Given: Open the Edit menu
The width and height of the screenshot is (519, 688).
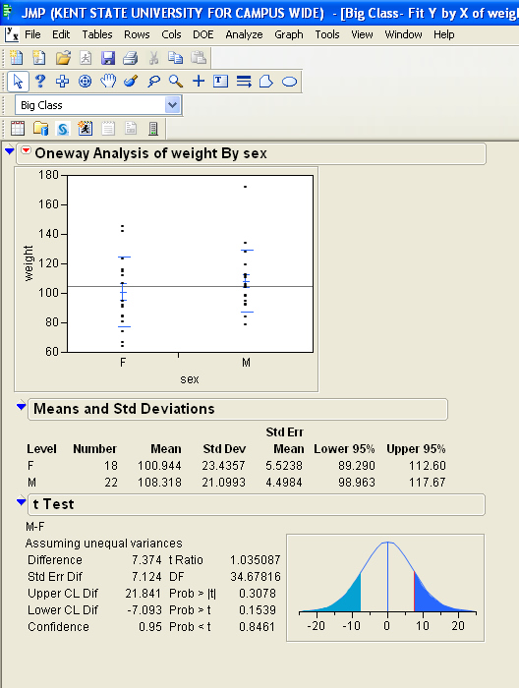Looking at the screenshot, I should click(61, 34).
